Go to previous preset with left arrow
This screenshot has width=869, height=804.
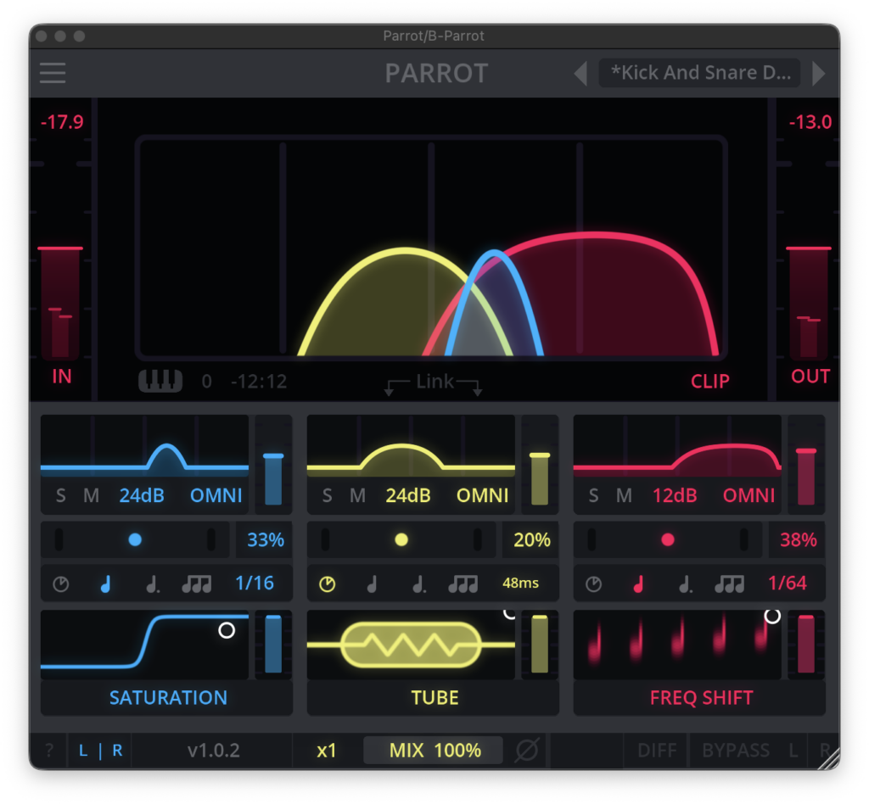(580, 73)
